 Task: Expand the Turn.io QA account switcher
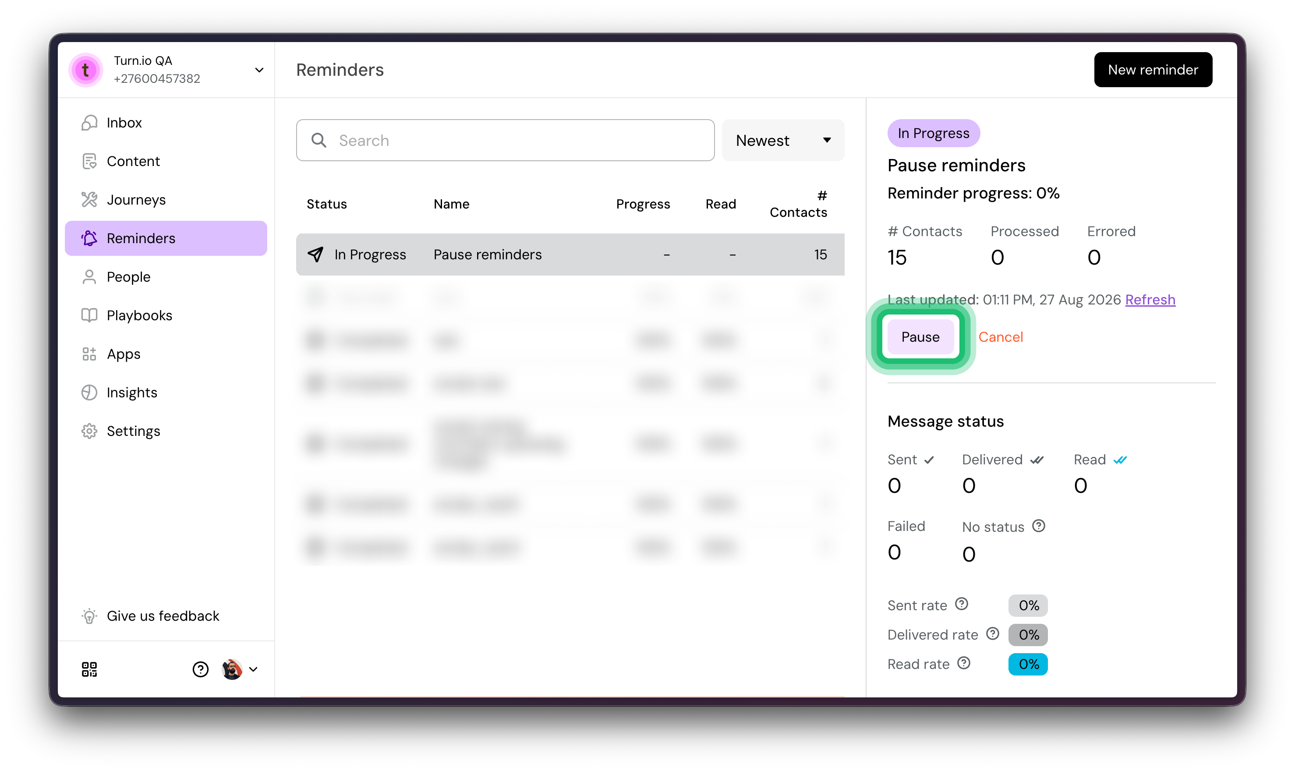[259, 70]
